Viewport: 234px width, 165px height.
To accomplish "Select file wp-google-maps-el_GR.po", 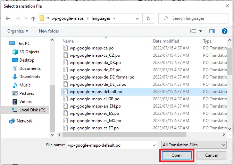I will (94, 99).
